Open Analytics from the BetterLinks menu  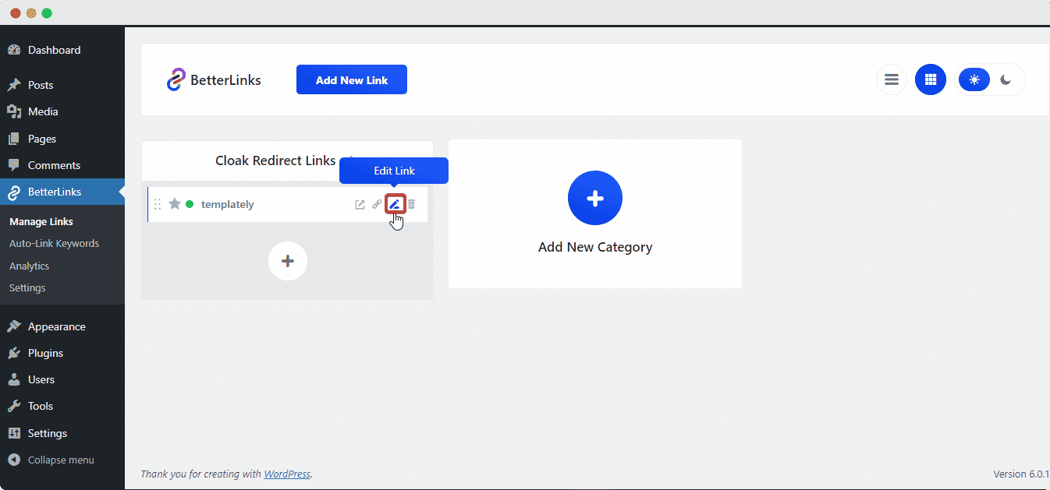coord(29,266)
